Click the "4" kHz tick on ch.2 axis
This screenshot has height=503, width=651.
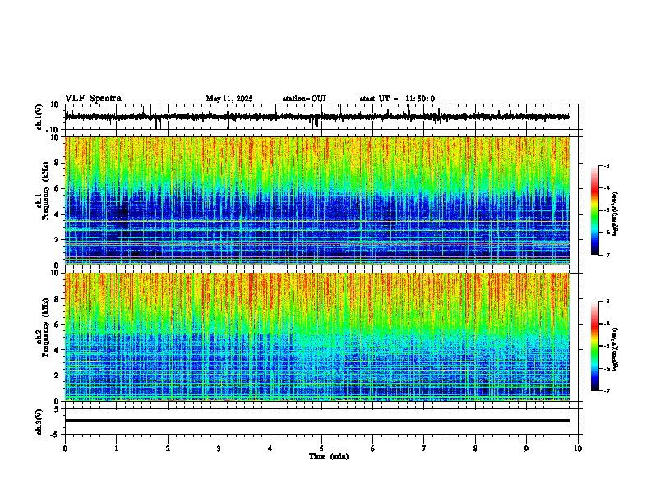click(x=57, y=350)
